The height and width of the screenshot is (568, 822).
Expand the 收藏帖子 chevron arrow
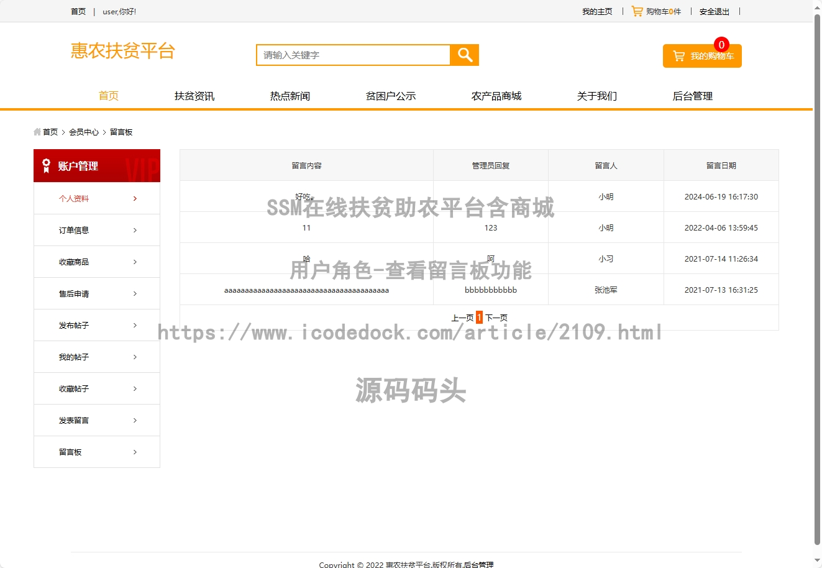[x=135, y=388]
